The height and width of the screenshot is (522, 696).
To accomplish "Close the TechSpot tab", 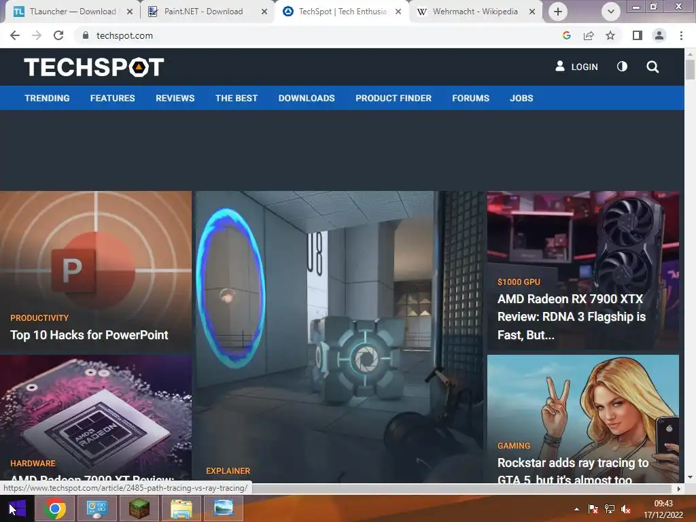I will click(x=398, y=12).
